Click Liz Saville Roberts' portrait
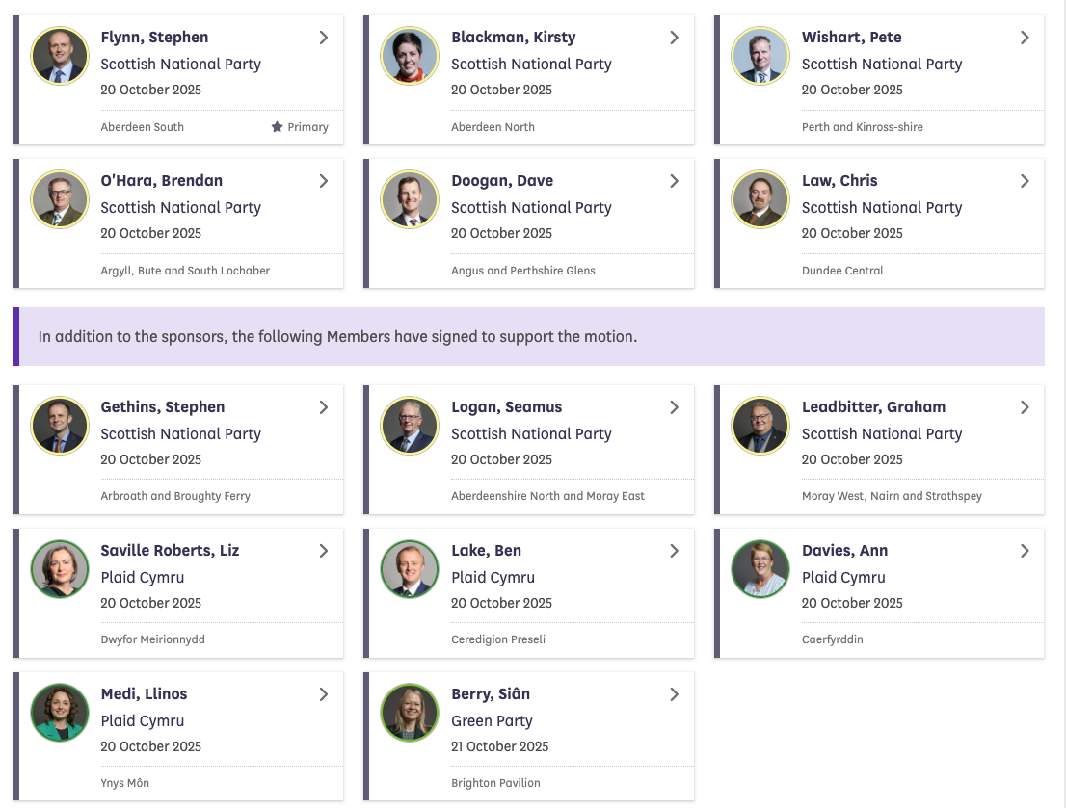The height and width of the screenshot is (808, 1066). click(60, 569)
